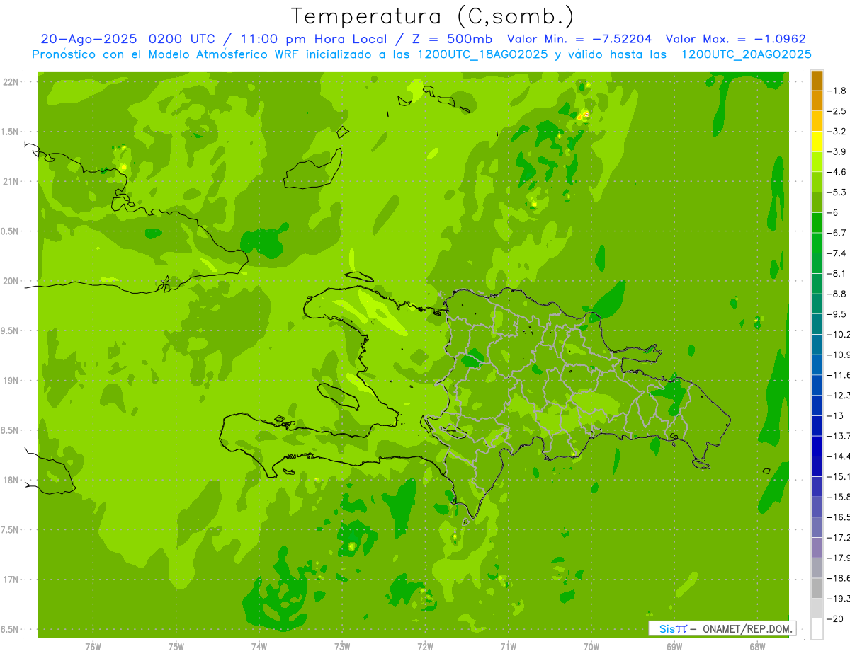Click the "71W" longitude label
This screenshot has height=656, width=850.
tap(508, 647)
